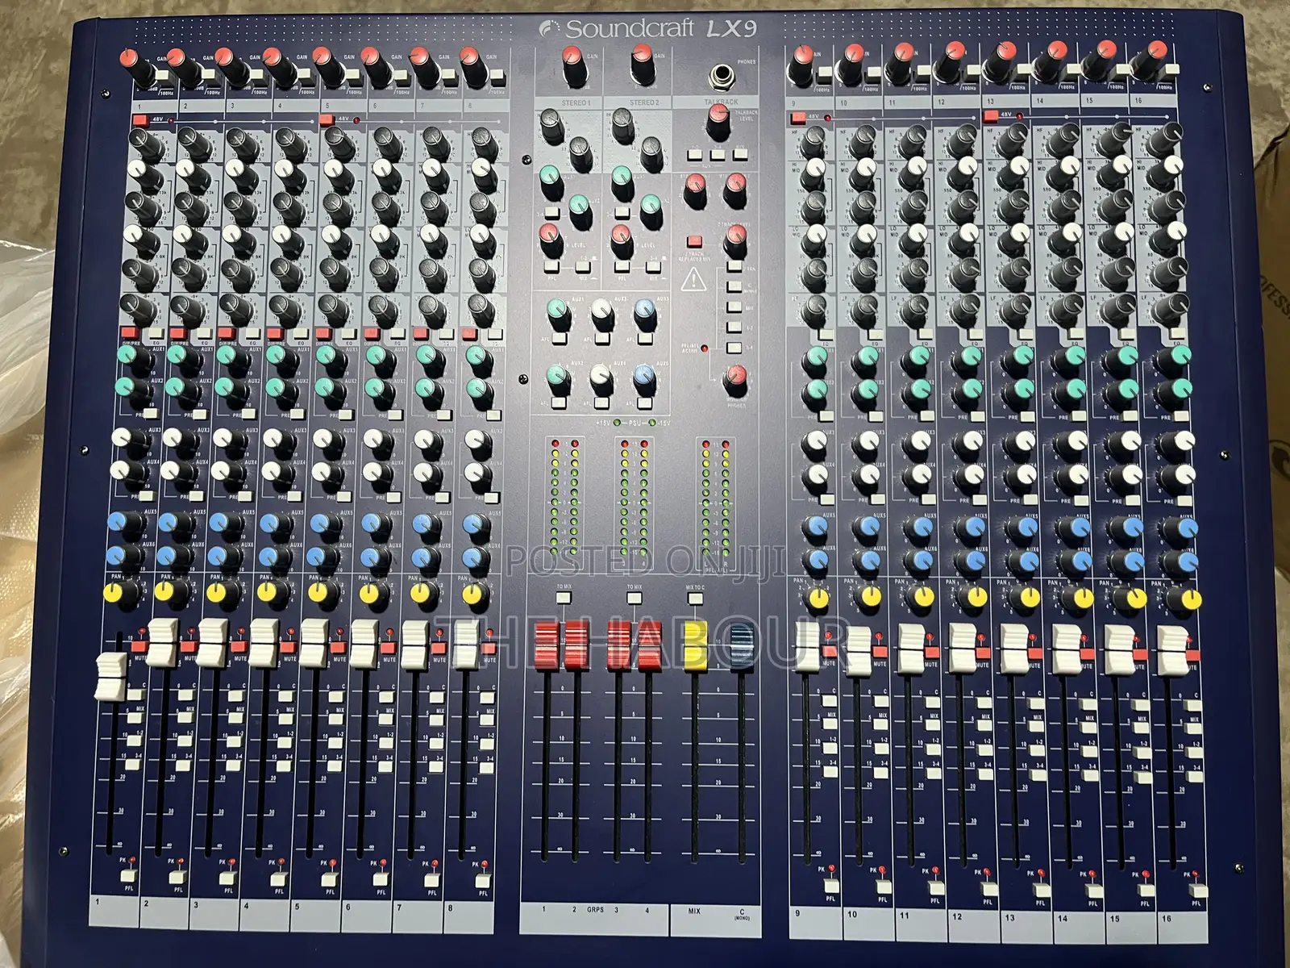Click the blue C mono fader cap
The image size is (1290, 968).
pyautogui.click(x=743, y=648)
